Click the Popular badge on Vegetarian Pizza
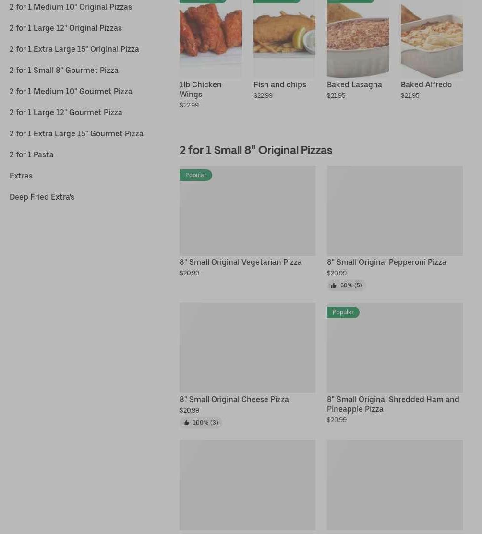This screenshot has height=534, width=482. [195, 175]
